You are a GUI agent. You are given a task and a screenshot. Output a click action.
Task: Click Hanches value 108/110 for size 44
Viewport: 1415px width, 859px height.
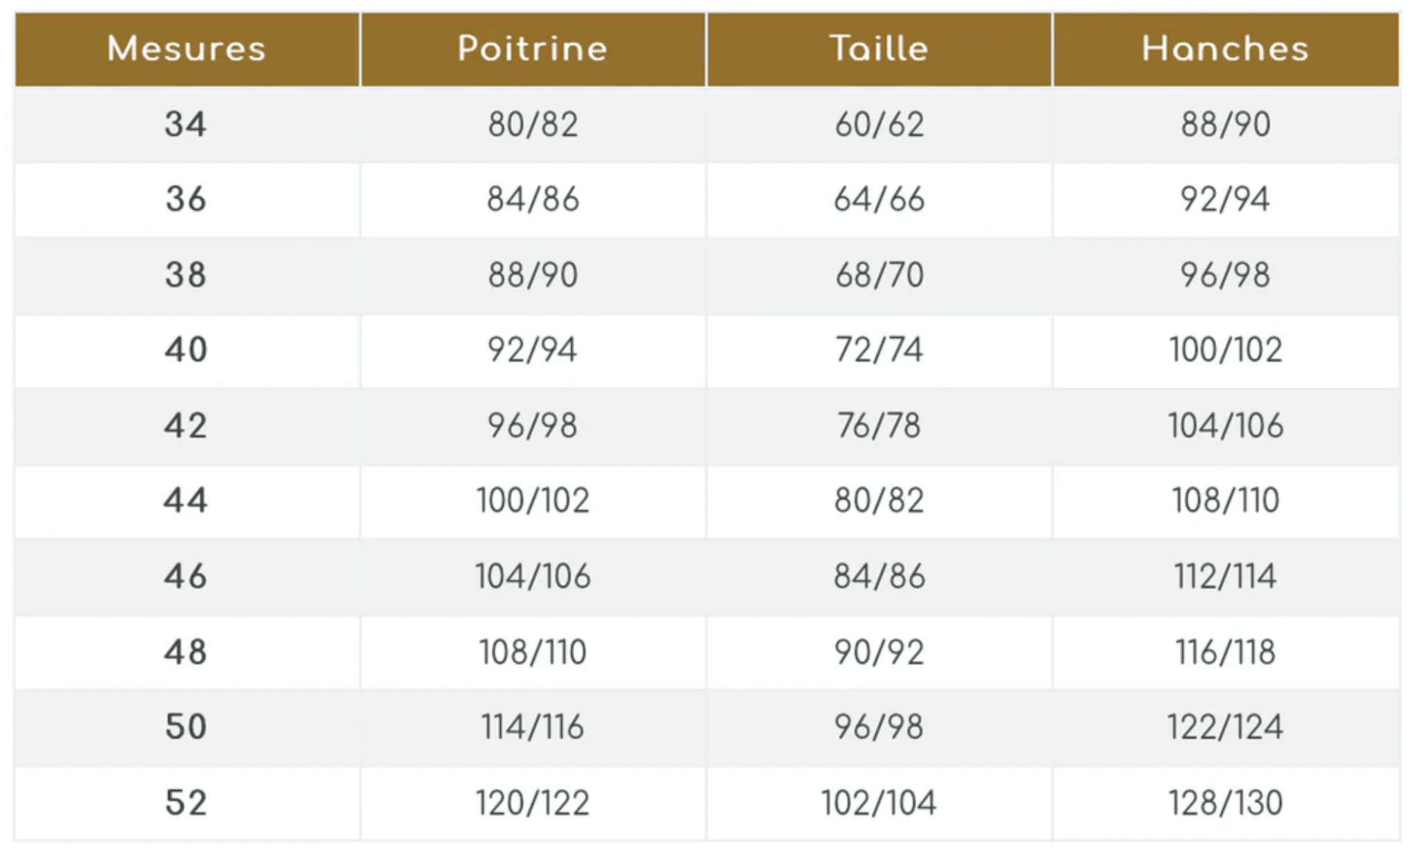point(1225,501)
